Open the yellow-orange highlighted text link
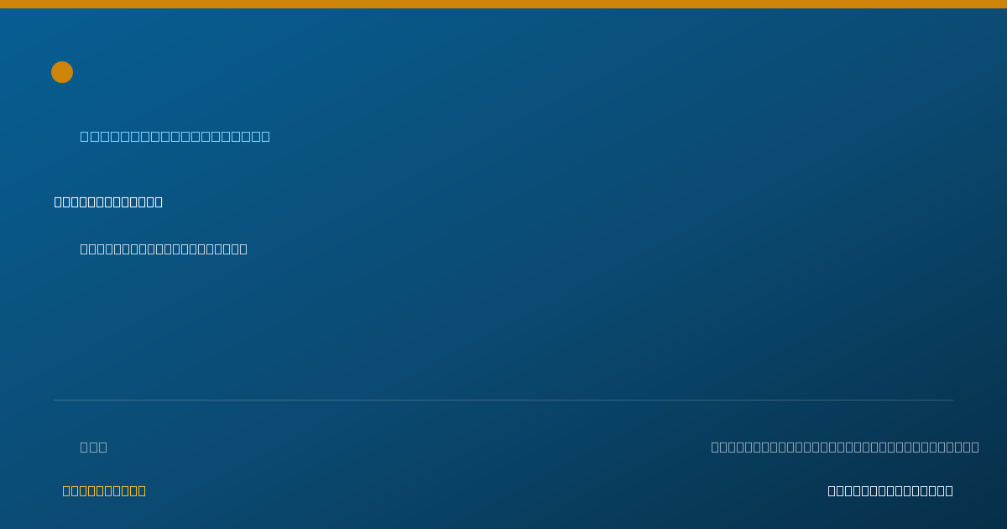Image resolution: width=1007 pixels, height=529 pixels. [x=104, y=490]
